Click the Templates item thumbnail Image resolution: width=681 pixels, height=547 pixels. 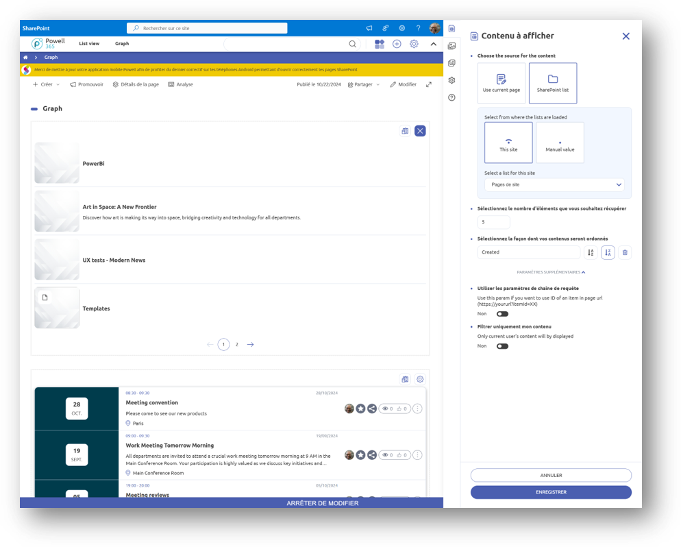pos(57,308)
